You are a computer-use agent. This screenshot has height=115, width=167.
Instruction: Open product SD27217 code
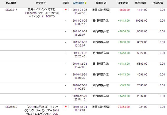(11, 10)
